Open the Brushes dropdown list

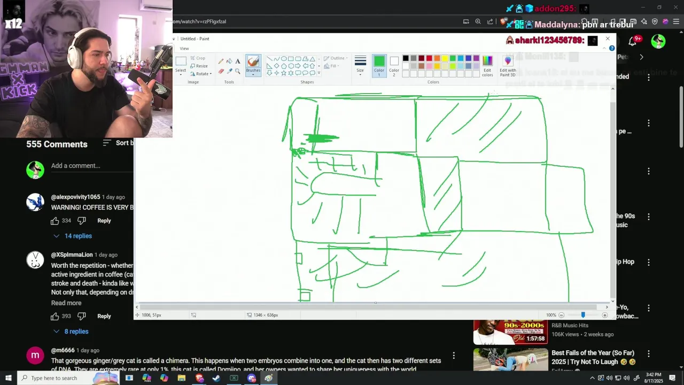pos(253,74)
